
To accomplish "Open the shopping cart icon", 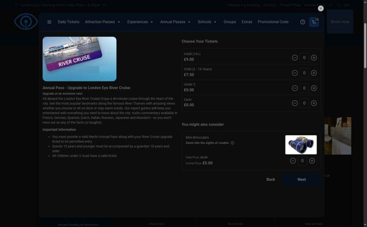I will click(314, 22).
